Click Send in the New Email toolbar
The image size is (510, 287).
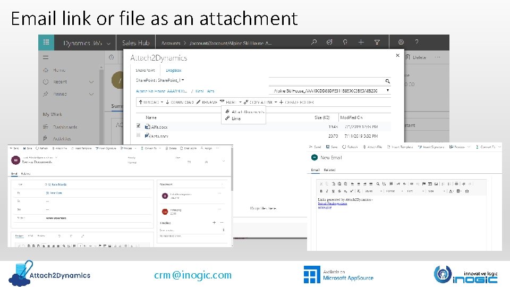[x=315, y=147]
